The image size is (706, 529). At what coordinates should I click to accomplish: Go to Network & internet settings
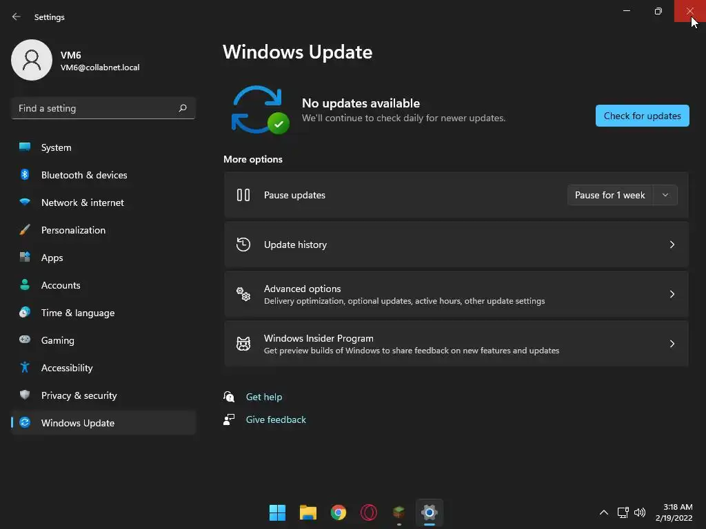click(103, 202)
